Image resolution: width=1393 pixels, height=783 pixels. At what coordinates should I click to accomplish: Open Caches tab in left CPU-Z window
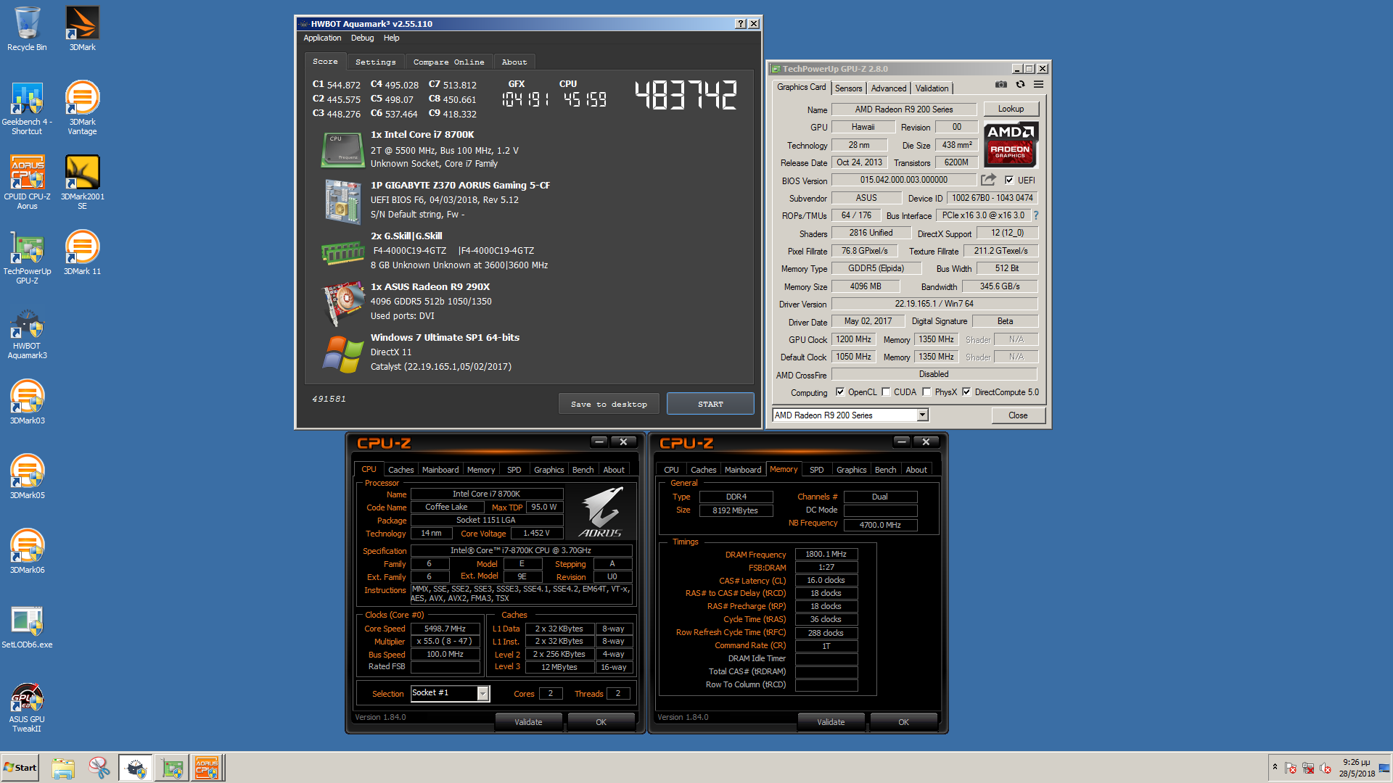[x=400, y=470]
